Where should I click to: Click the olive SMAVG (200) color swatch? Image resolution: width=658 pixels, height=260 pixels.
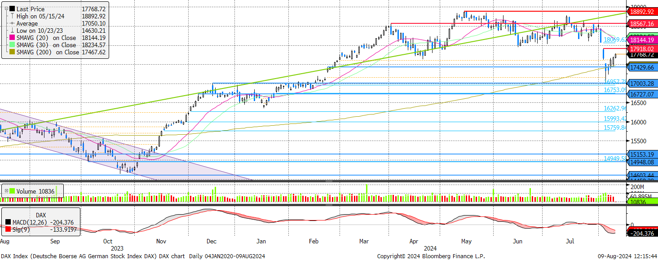[x=12, y=52]
